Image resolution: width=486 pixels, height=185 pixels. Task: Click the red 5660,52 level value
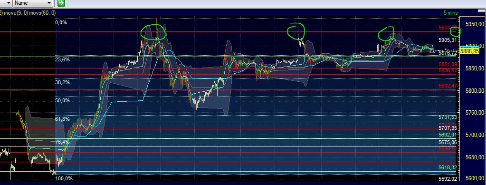click(x=448, y=149)
